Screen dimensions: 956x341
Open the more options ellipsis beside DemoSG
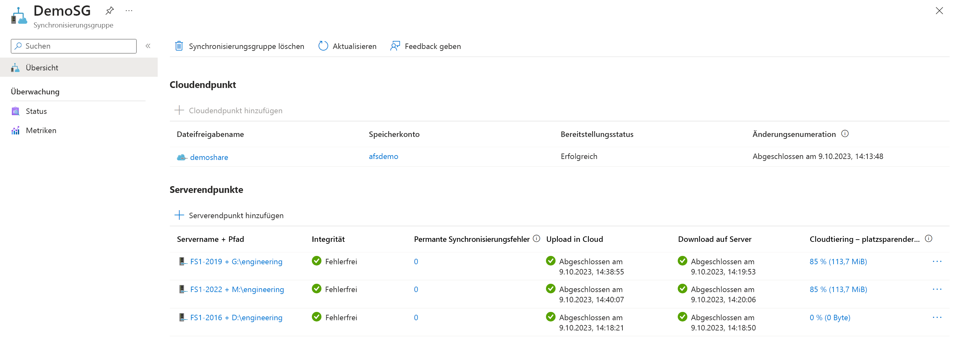pos(129,11)
